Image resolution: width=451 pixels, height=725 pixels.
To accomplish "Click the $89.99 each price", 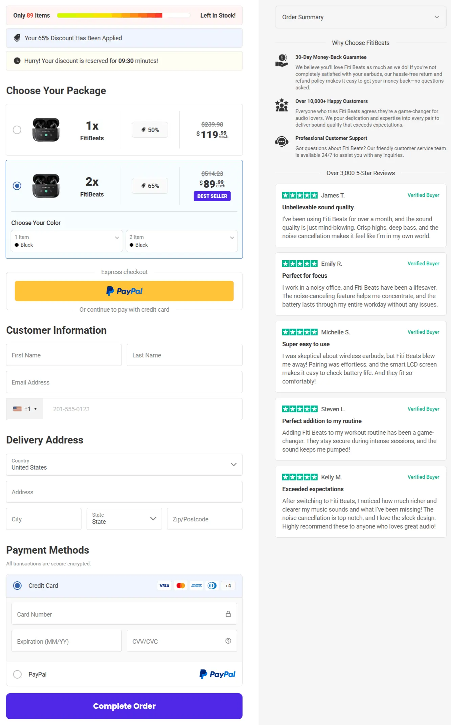I will pyautogui.click(x=212, y=184).
